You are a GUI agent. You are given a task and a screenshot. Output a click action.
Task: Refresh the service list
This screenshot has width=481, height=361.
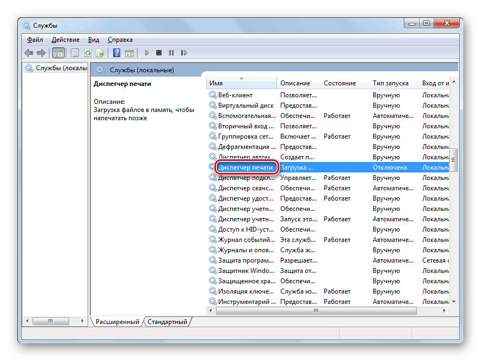tap(89, 53)
